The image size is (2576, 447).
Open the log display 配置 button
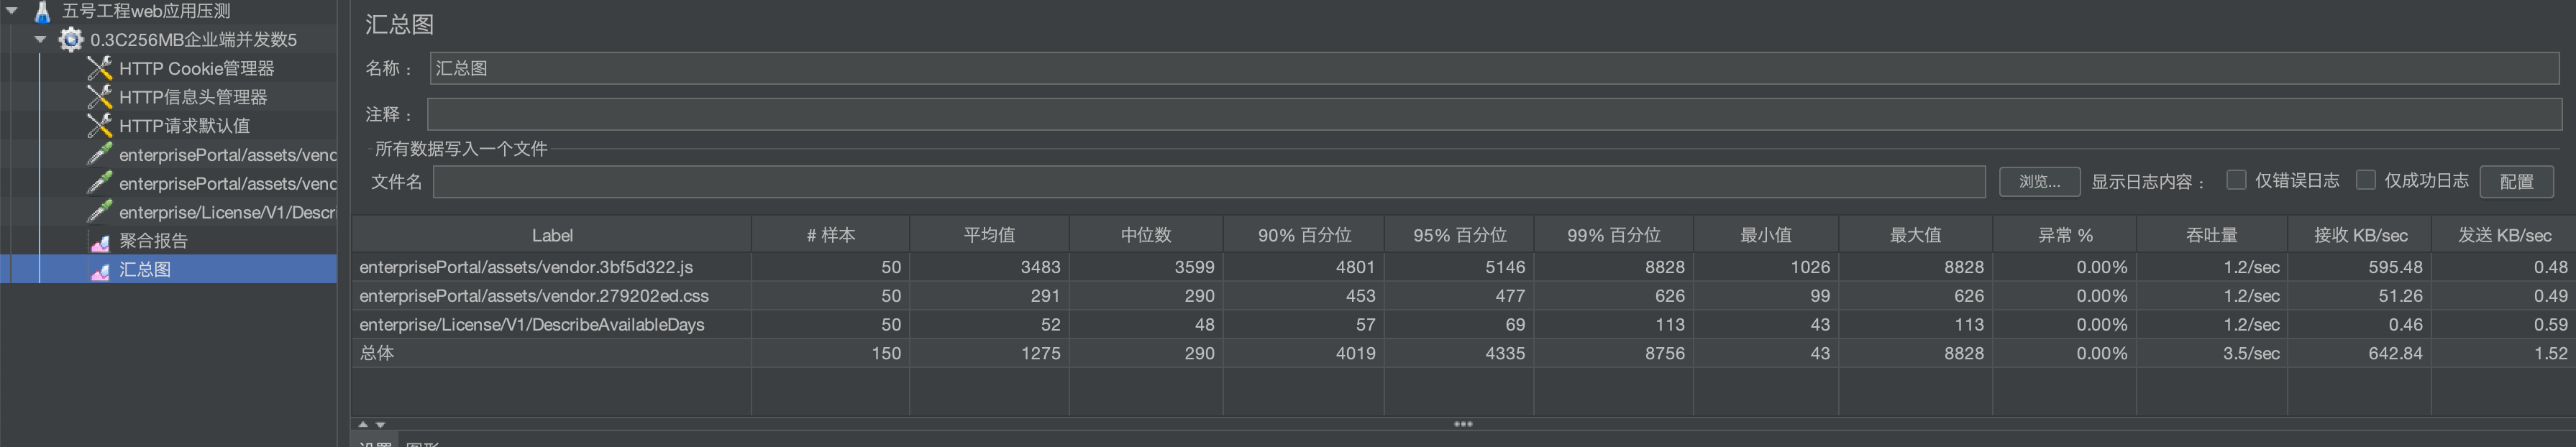[2517, 181]
